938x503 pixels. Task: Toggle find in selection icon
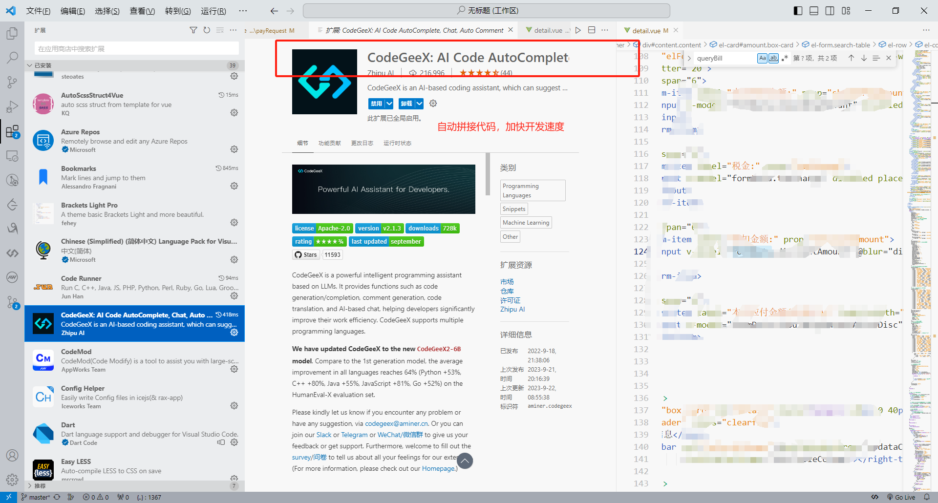click(x=876, y=58)
